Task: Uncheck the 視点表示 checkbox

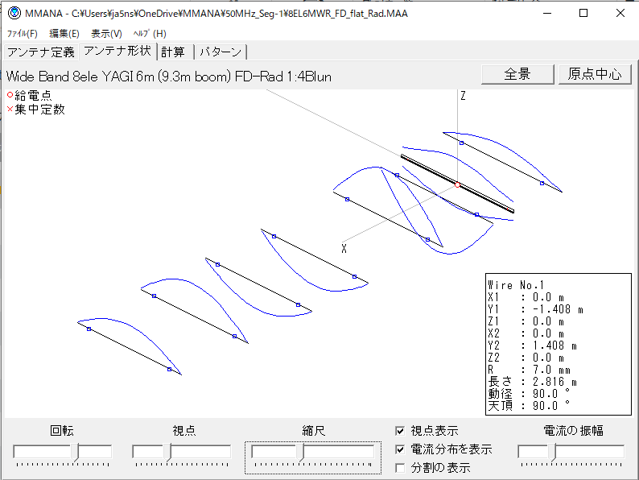Action: coord(401,431)
